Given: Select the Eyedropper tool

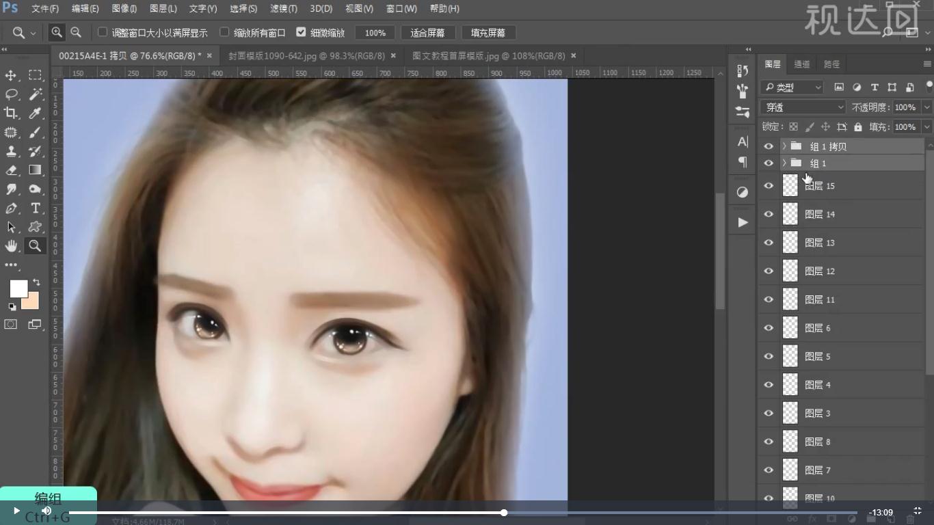Looking at the screenshot, I should click(35, 113).
